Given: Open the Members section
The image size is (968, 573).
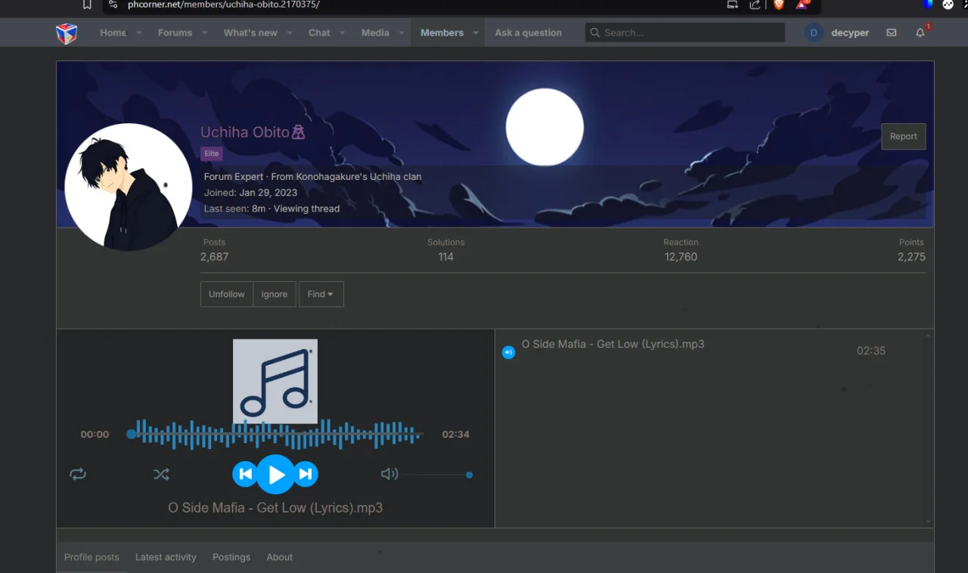Looking at the screenshot, I should [x=442, y=33].
